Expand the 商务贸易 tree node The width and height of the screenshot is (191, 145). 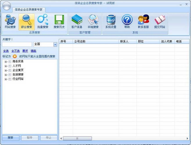pos(6,62)
